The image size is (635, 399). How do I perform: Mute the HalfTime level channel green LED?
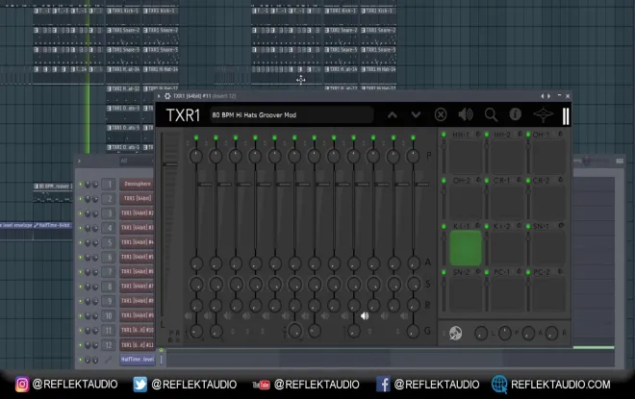coord(80,360)
